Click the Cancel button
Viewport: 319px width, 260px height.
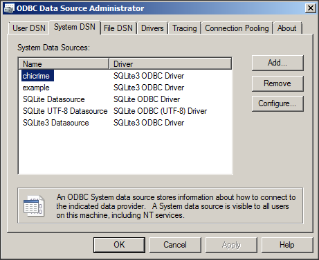175,245
